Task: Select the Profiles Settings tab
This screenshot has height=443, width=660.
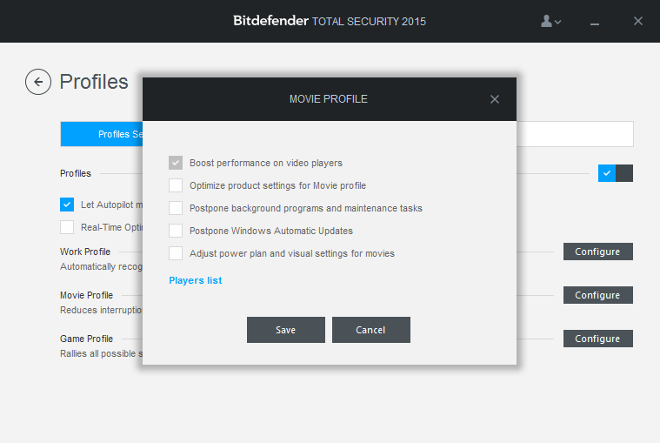Action: pyautogui.click(x=102, y=134)
